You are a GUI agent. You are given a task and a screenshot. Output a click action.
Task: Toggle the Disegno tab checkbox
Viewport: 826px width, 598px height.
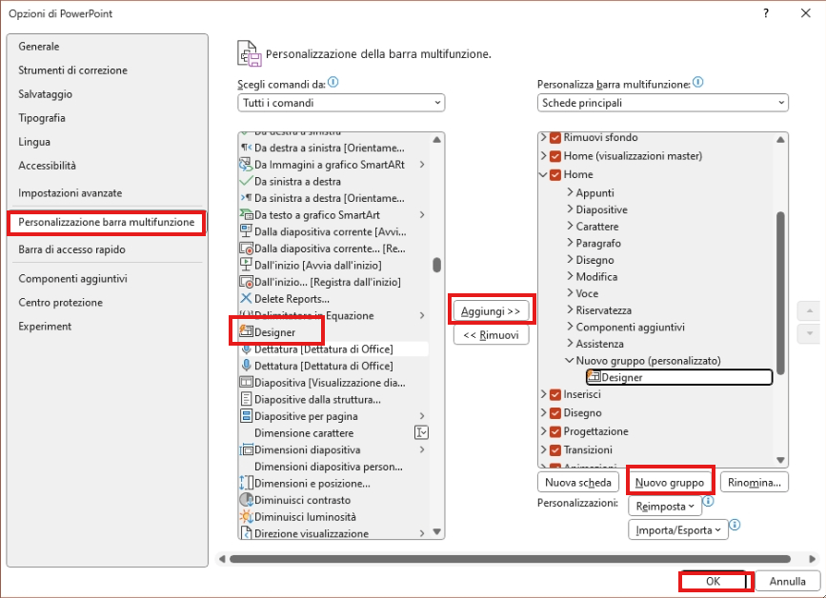tap(555, 412)
